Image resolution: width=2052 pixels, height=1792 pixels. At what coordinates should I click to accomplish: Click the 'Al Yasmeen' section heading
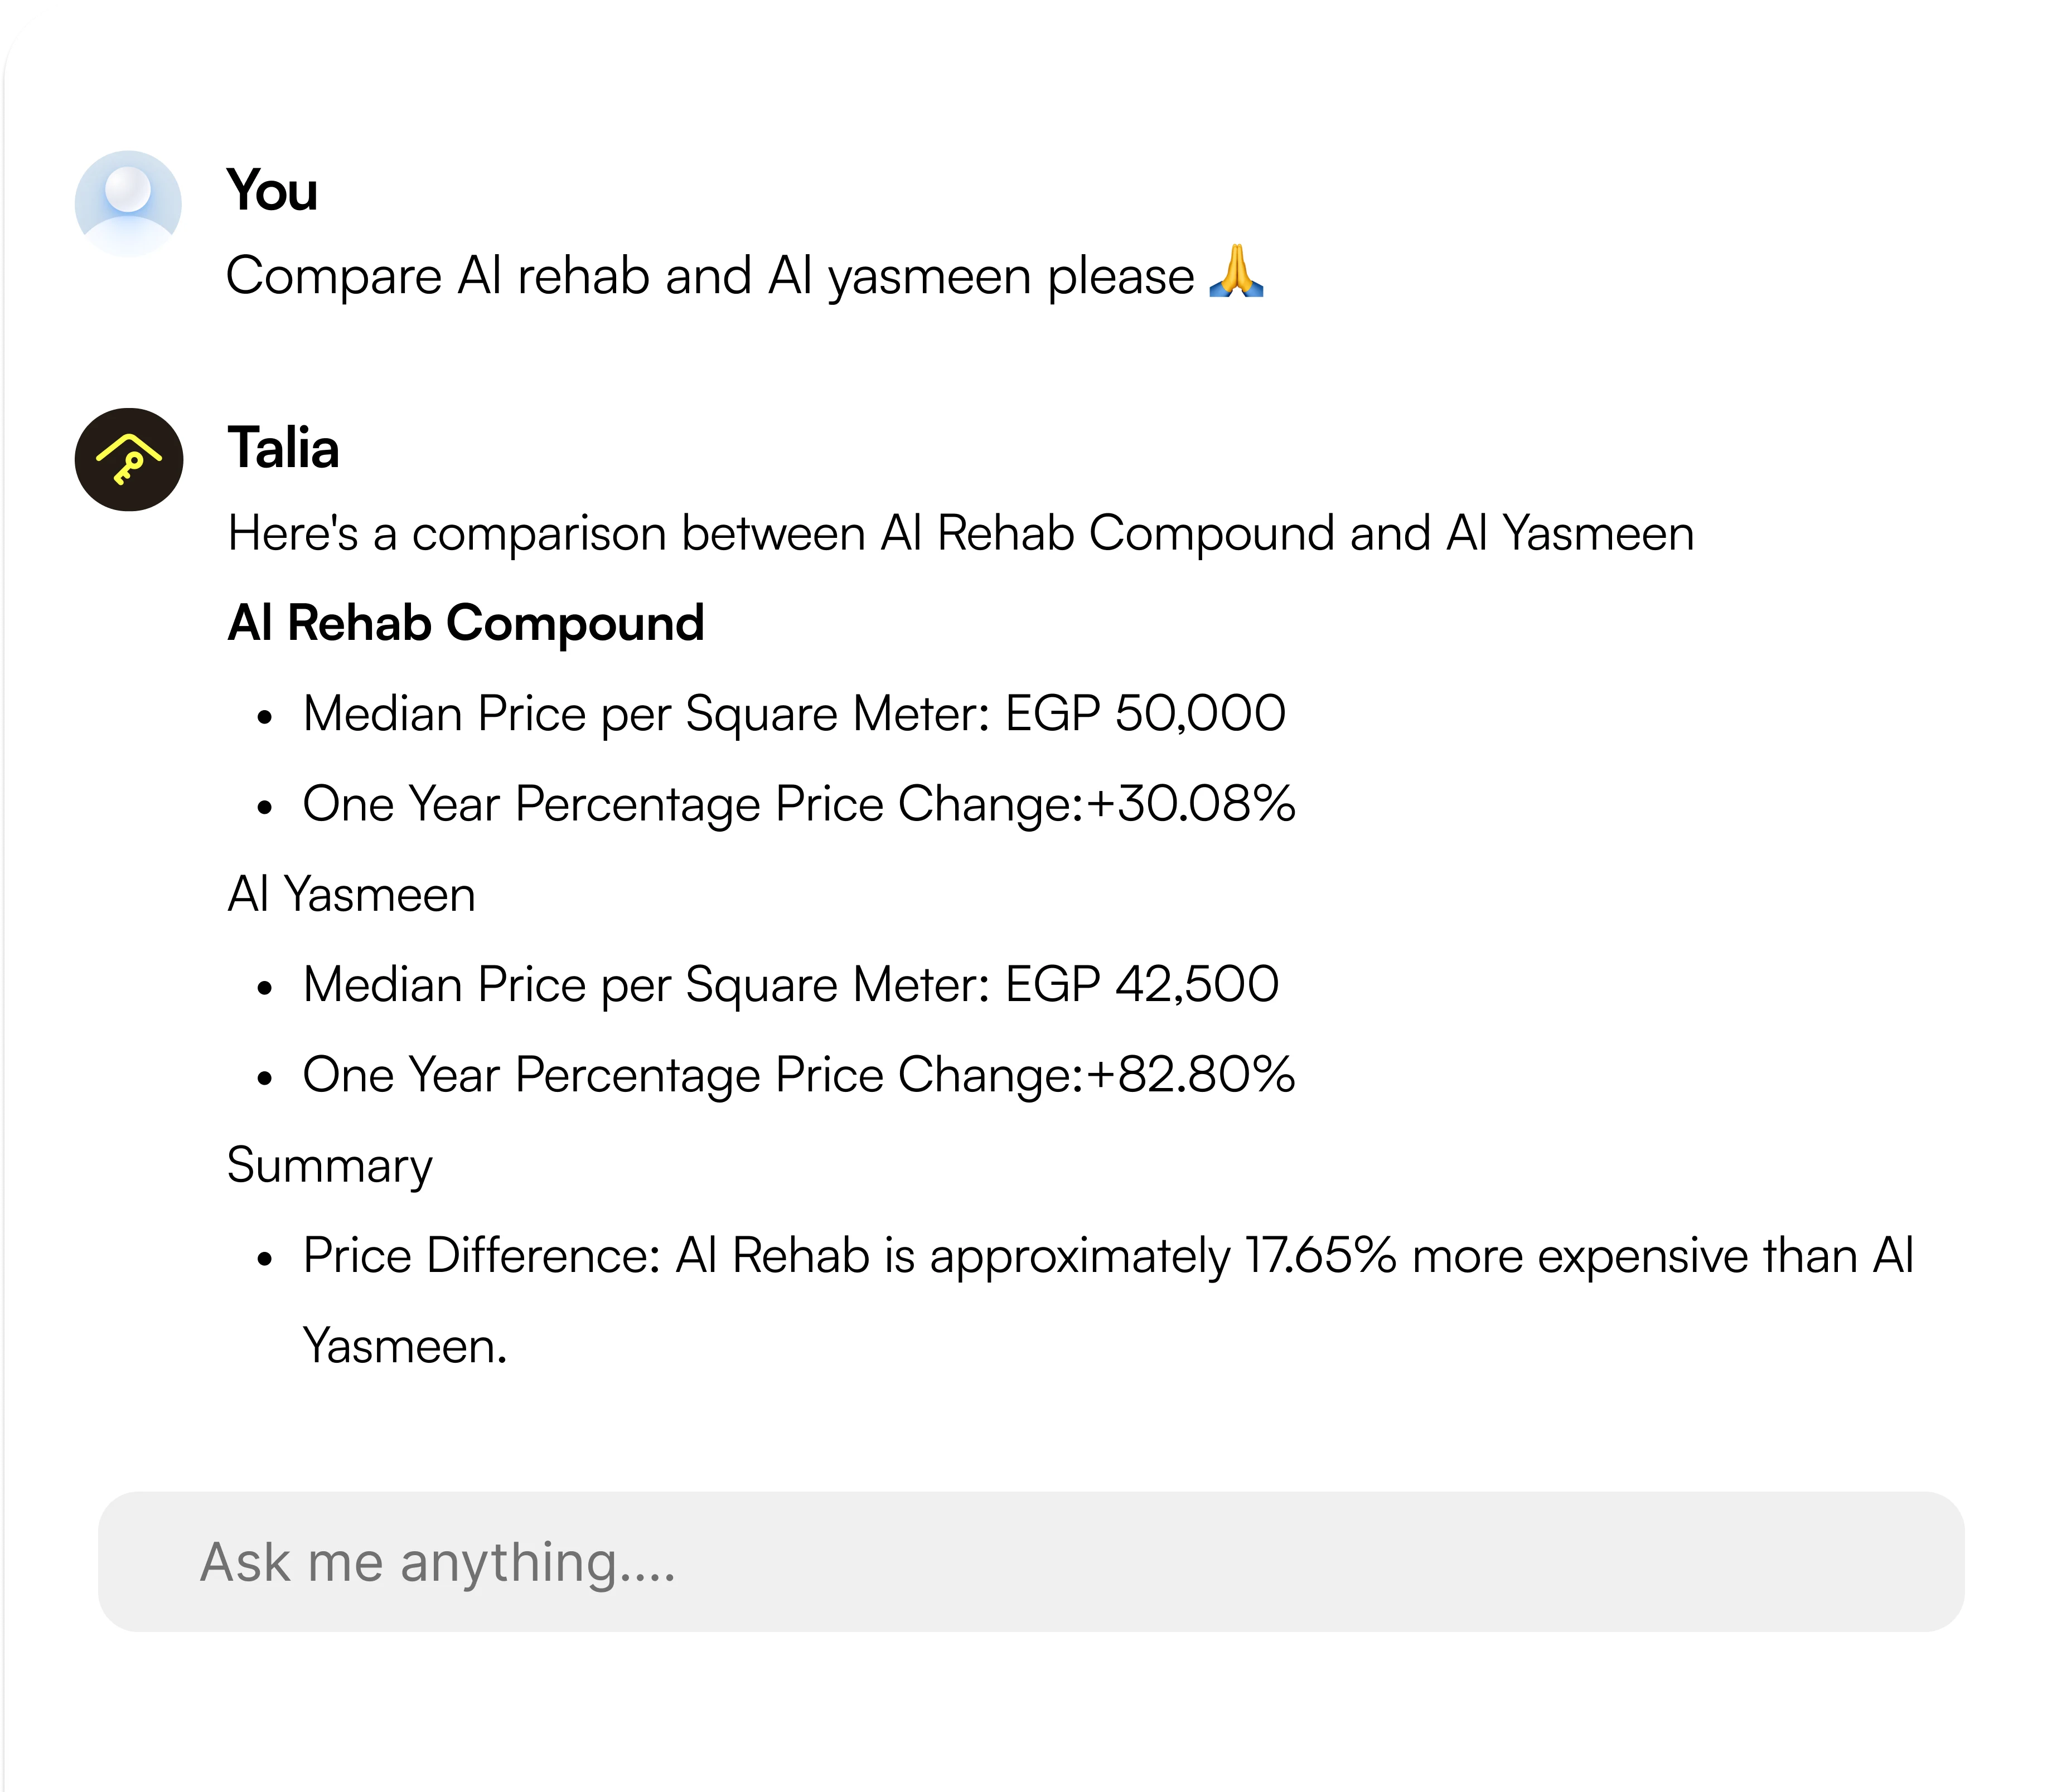coord(351,894)
